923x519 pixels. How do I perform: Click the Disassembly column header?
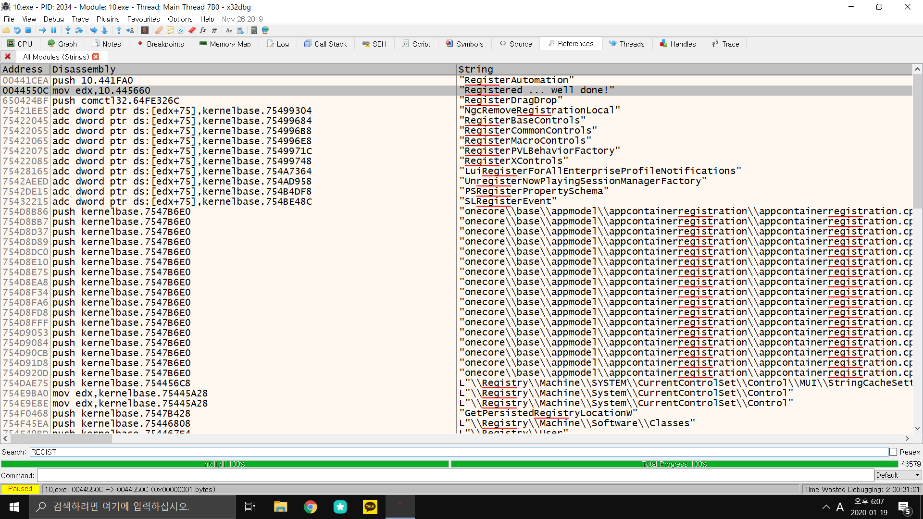tap(253, 69)
